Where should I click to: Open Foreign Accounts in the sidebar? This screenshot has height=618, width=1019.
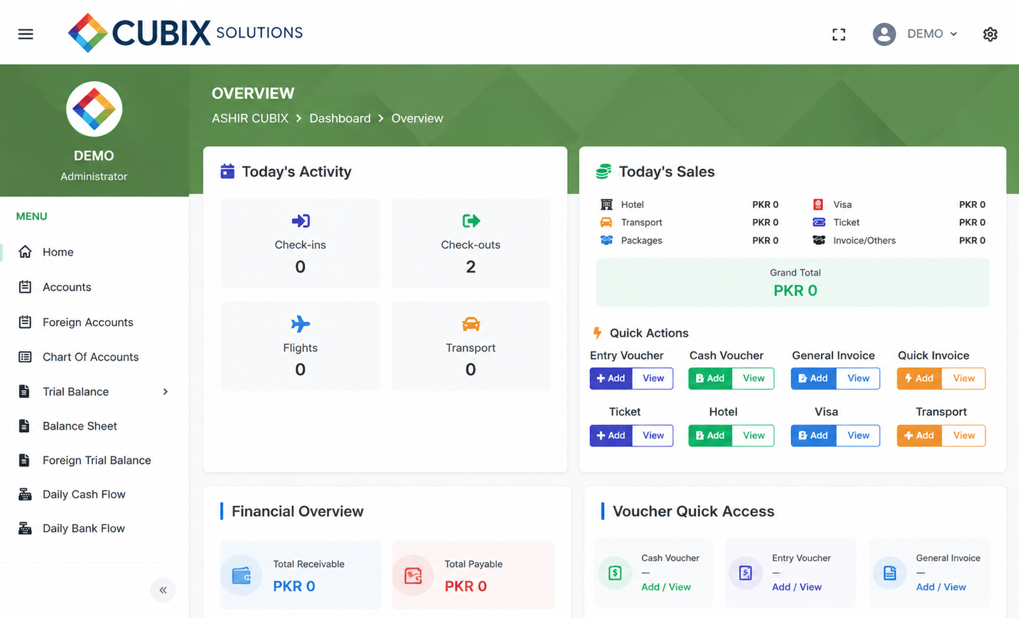tap(88, 322)
